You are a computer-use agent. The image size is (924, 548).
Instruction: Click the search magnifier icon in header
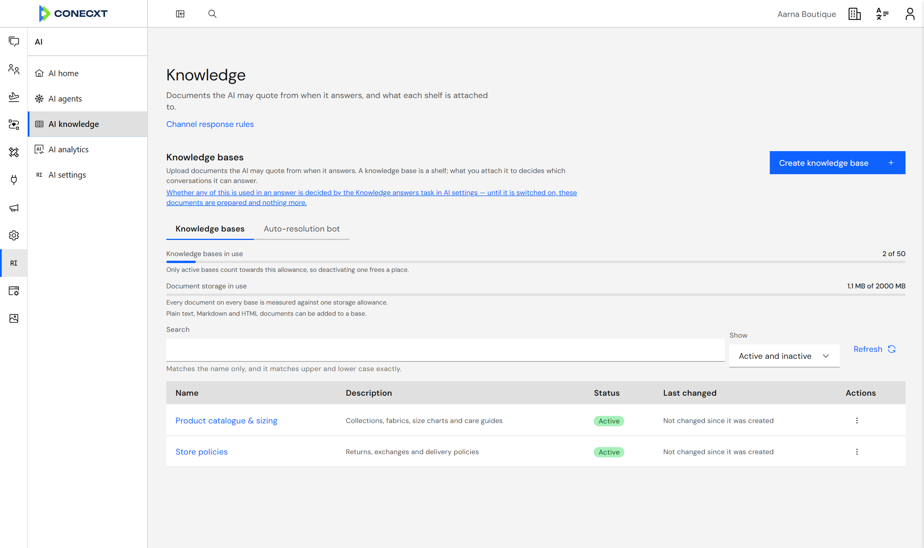pos(213,14)
